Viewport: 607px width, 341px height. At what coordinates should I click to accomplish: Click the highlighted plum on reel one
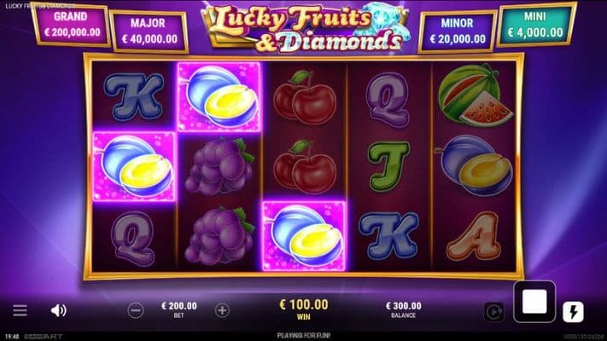click(x=134, y=166)
